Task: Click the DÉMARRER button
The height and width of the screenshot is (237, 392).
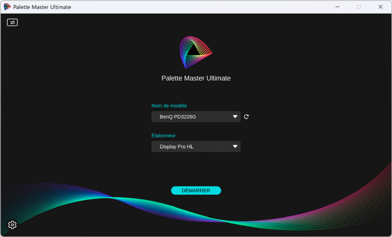Action: pyautogui.click(x=196, y=190)
